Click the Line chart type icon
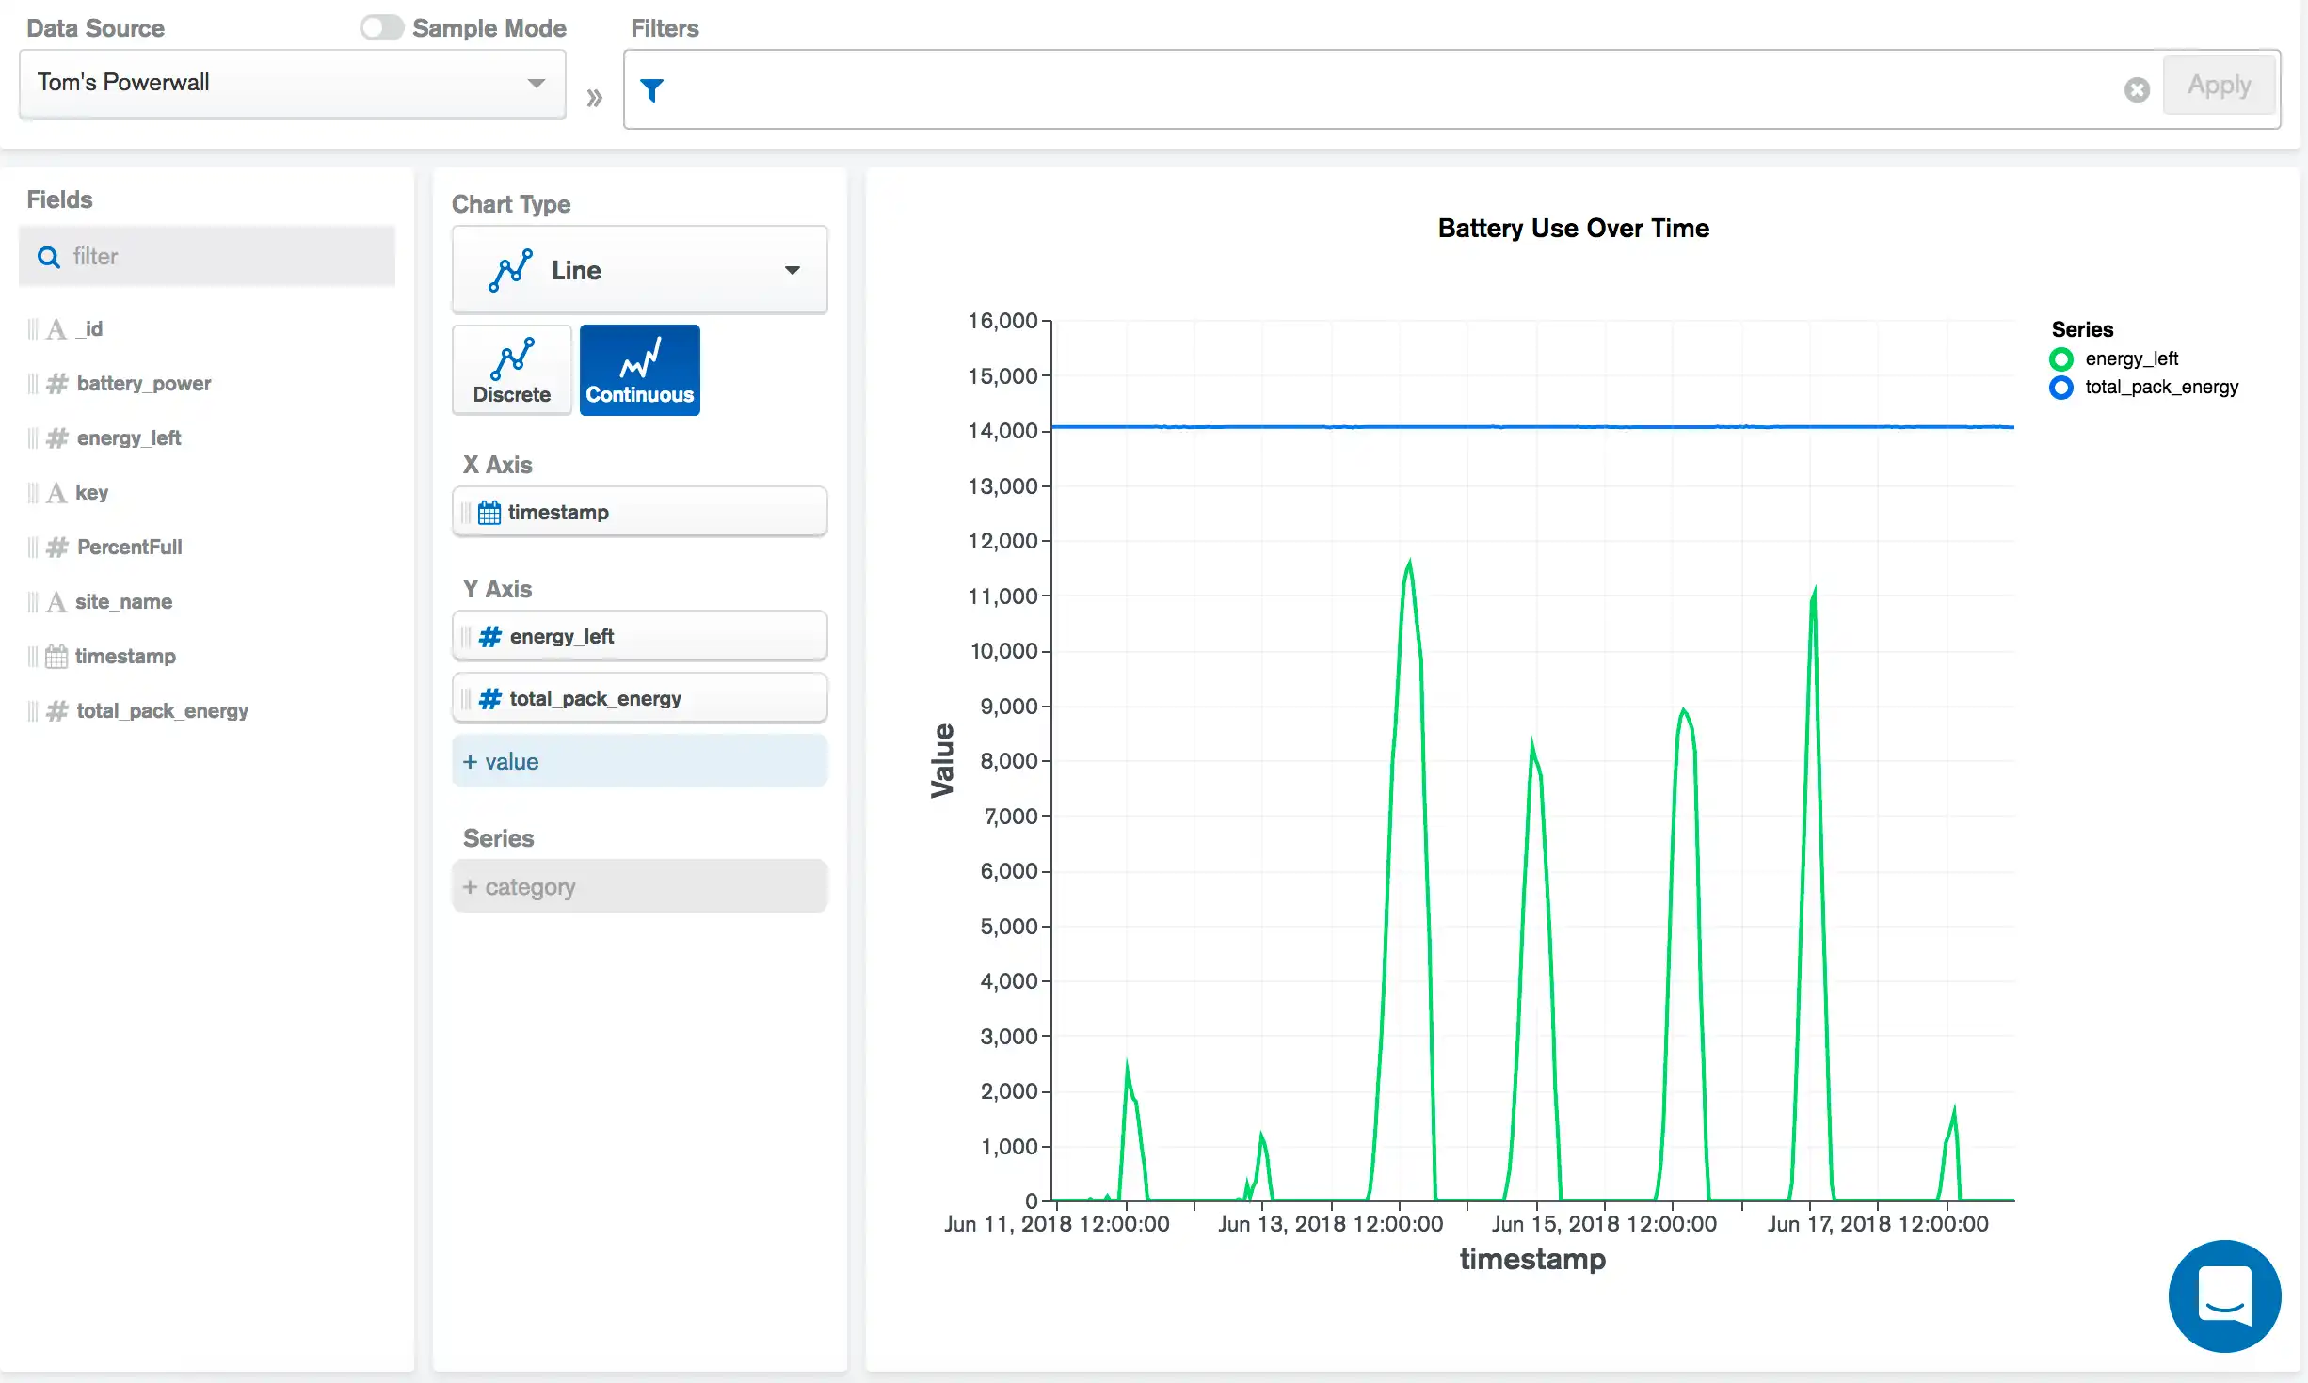This screenshot has width=2308, height=1383. coord(509,268)
